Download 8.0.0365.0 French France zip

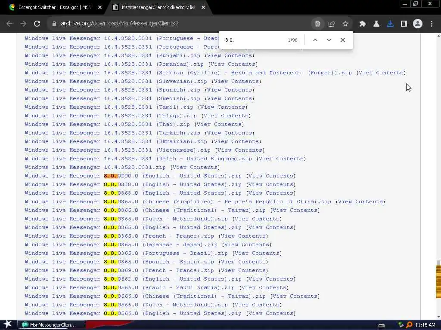[x=119, y=236]
